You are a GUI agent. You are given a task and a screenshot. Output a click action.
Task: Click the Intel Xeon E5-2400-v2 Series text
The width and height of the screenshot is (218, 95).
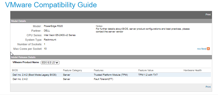60,35
